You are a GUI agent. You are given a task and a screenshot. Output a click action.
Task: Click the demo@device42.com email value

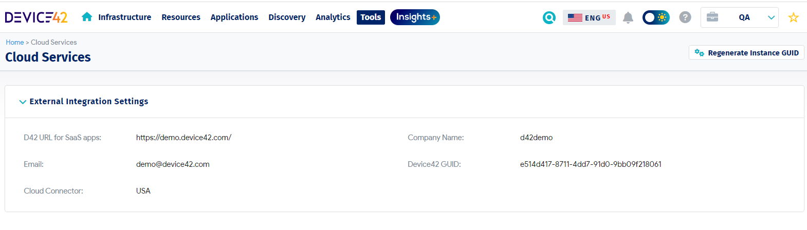coord(173,164)
